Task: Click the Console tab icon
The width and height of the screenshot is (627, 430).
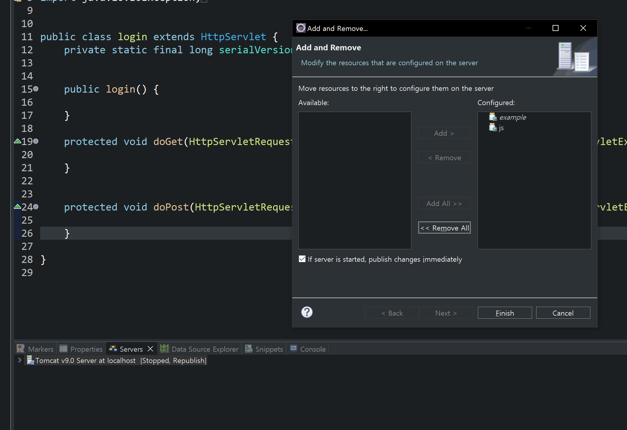Action: point(294,349)
